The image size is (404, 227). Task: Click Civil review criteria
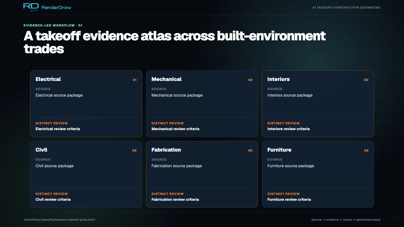point(53,200)
